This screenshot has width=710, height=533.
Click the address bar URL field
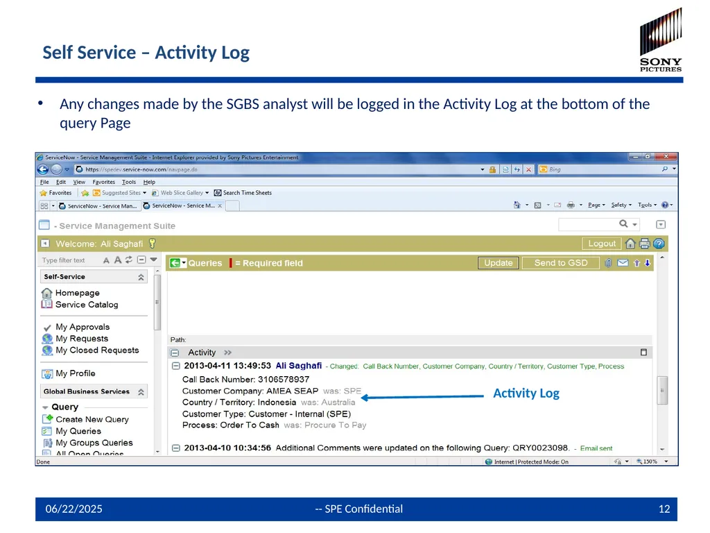coord(279,169)
